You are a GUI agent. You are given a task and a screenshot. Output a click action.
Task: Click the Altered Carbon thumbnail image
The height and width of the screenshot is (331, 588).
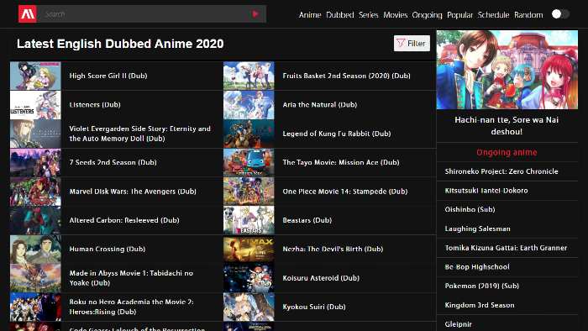pos(35,220)
